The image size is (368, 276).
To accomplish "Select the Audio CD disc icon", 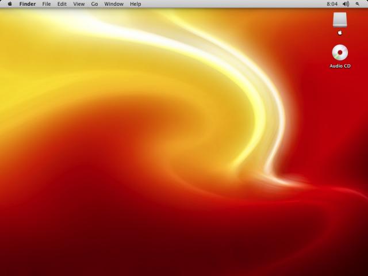I will click(340, 52).
